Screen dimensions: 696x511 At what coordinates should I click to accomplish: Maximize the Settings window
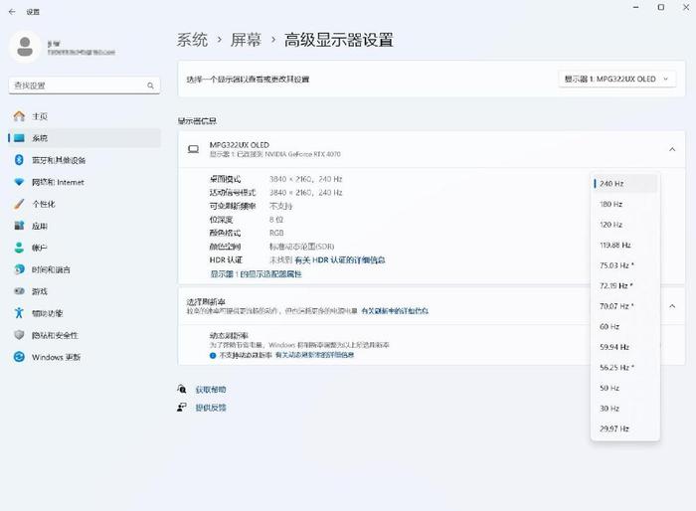pos(661,7)
